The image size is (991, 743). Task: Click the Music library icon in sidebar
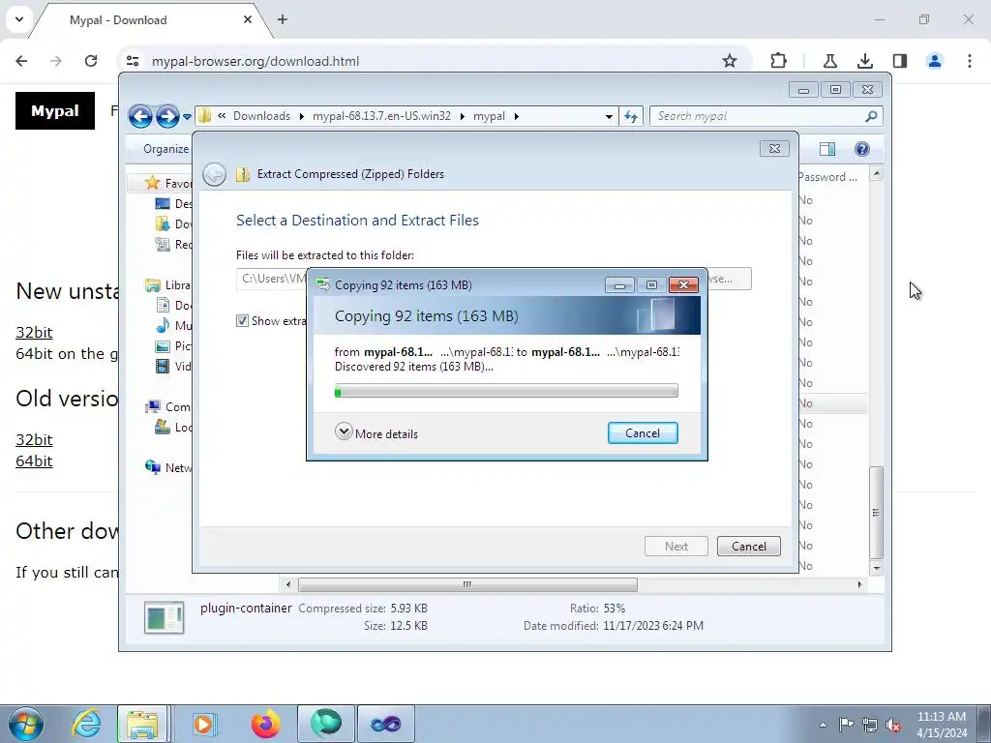click(x=163, y=325)
